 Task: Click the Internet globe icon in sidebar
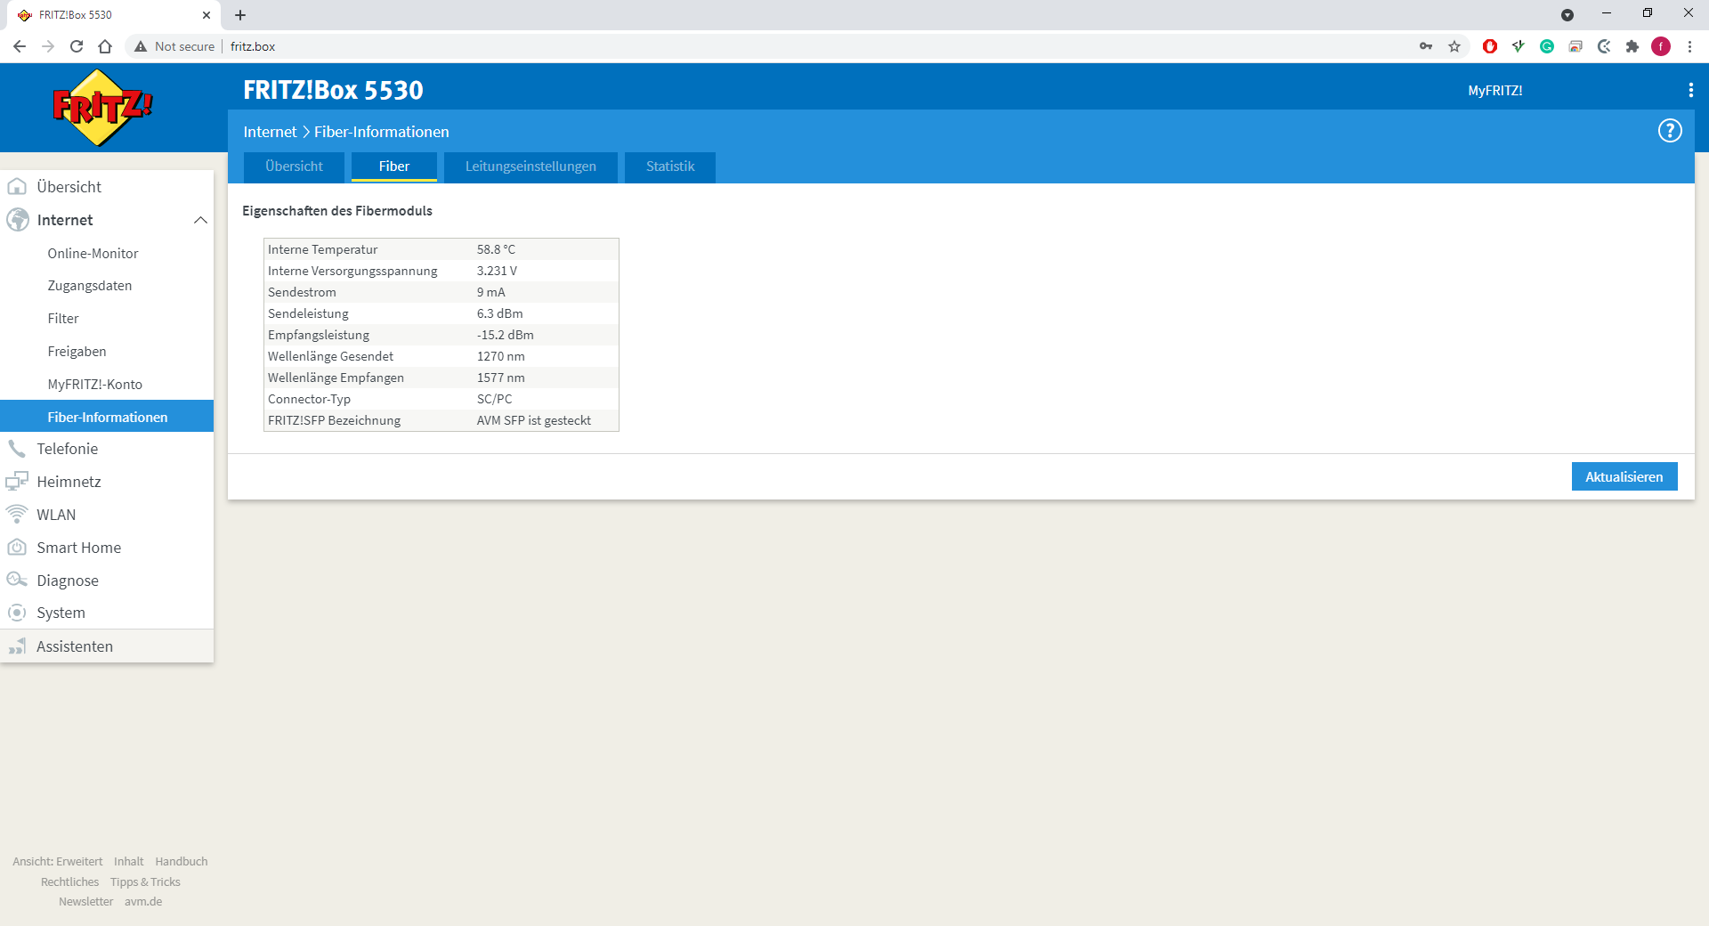17,219
